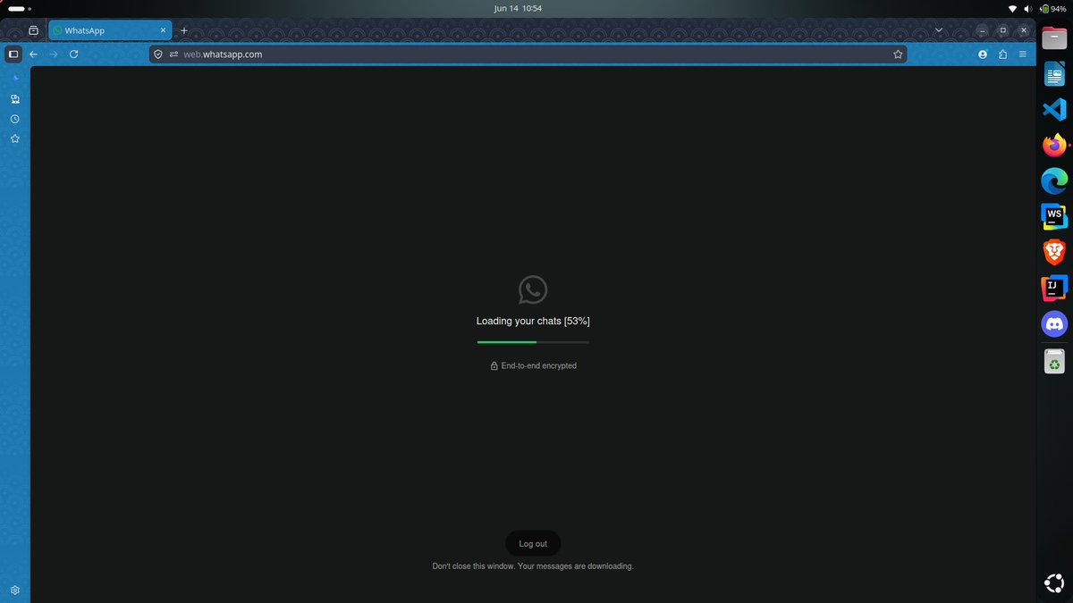This screenshot has width=1073, height=603.
Task: Click the padlock icon beside encrypted label
Action: click(x=494, y=366)
